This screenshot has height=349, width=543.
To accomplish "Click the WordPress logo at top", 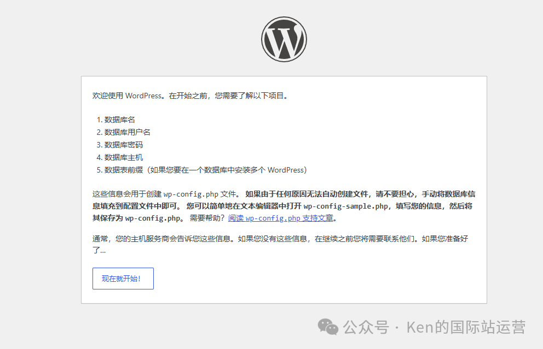I will [x=284, y=39].
